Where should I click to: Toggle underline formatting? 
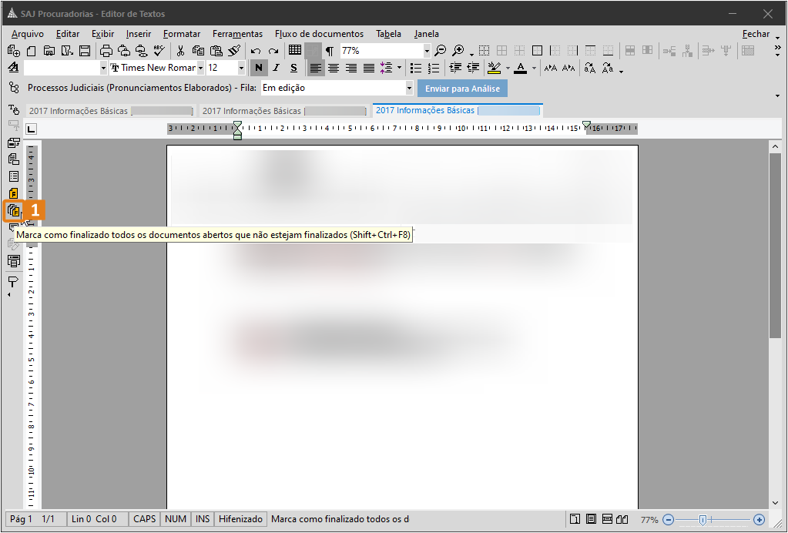(x=293, y=68)
